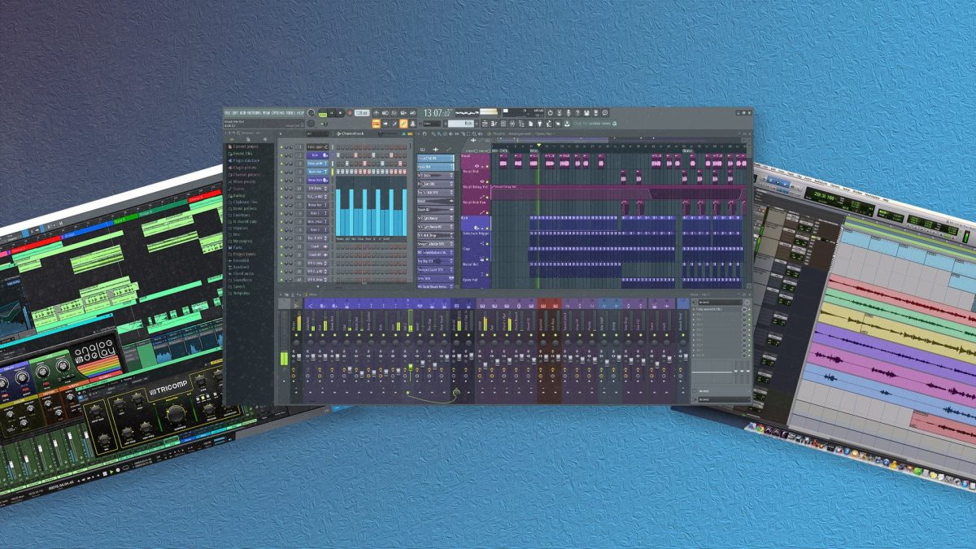Mute the Ride 2 channel via green LED

(281, 230)
